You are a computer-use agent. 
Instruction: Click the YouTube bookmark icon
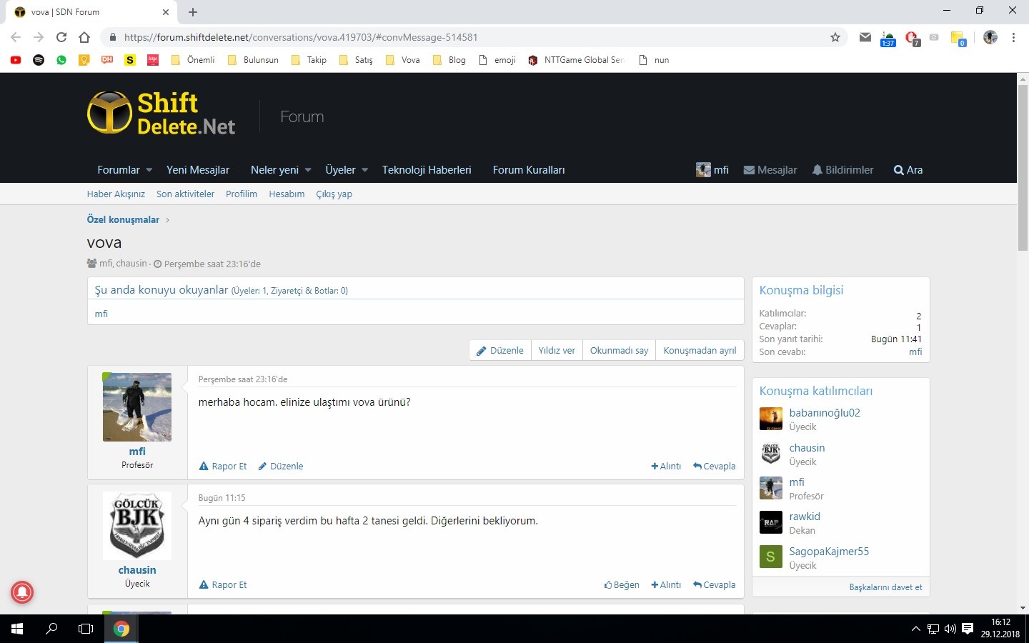[16, 60]
